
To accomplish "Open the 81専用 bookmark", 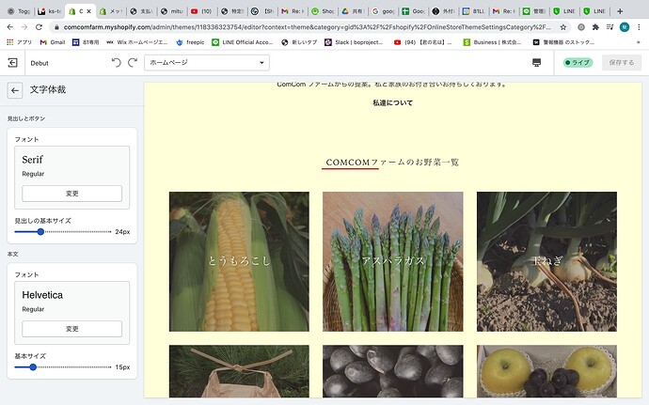I will (86, 42).
